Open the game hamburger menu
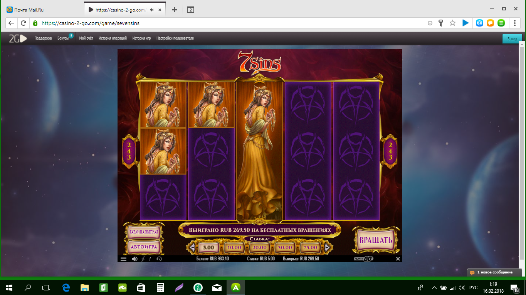 pos(123,259)
